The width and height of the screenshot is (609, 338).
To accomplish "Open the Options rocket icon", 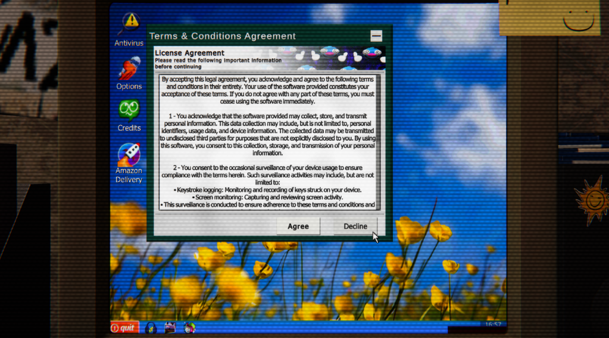I will tap(129, 69).
